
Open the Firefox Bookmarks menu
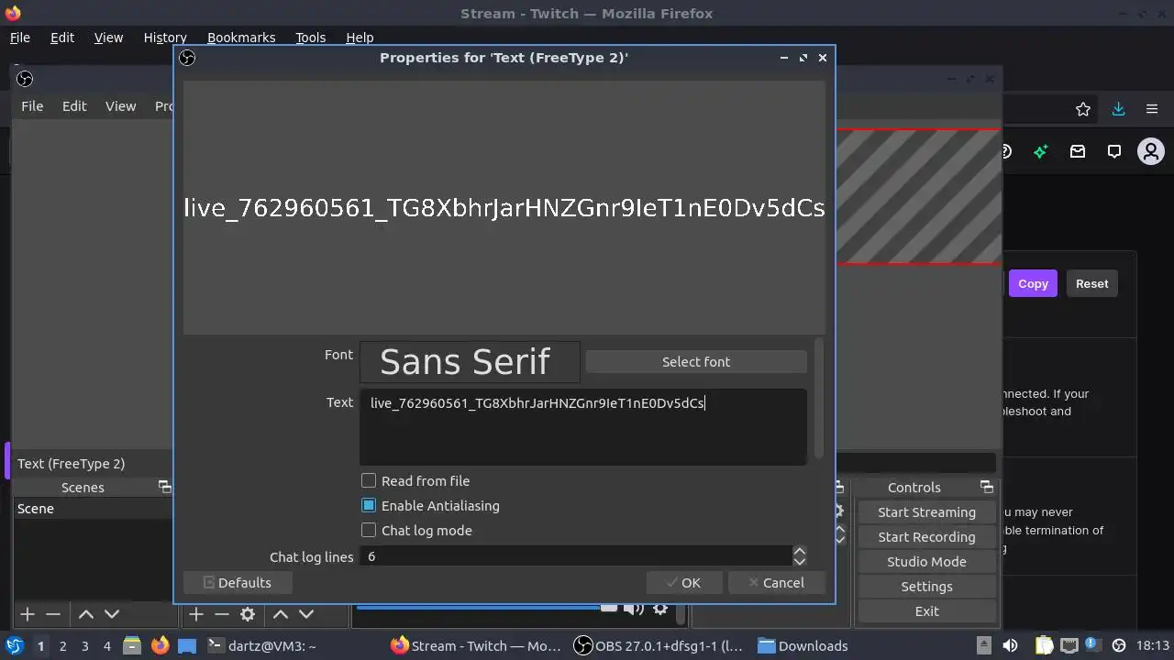[241, 38]
